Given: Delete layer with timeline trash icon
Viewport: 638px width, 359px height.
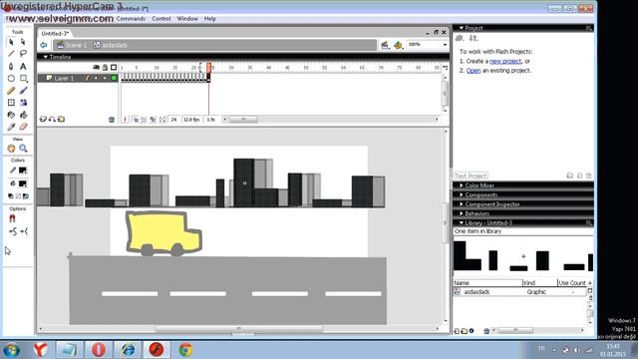Looking at the screenshot, I should coord(112,120).
